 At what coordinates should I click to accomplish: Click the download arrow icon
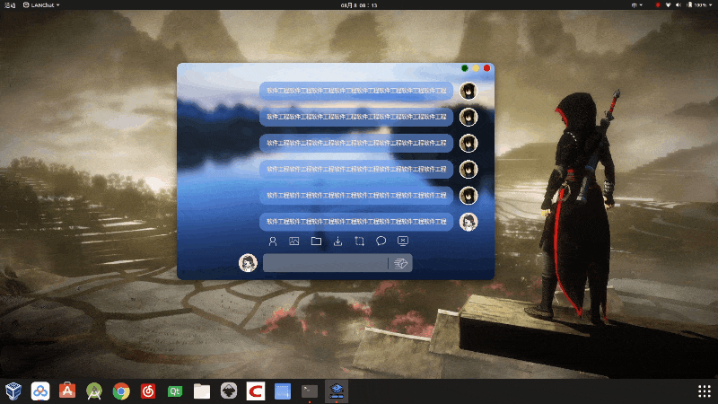[x=337, y=241]
